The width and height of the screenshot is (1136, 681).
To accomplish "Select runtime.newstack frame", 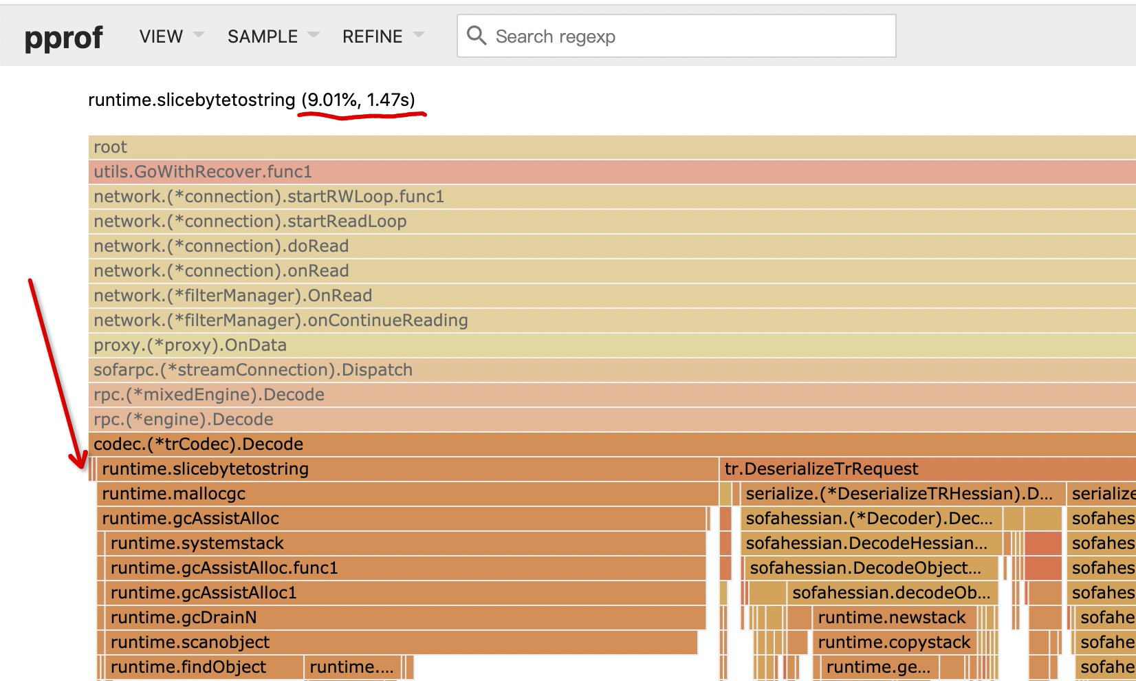I will coord(893,618).
